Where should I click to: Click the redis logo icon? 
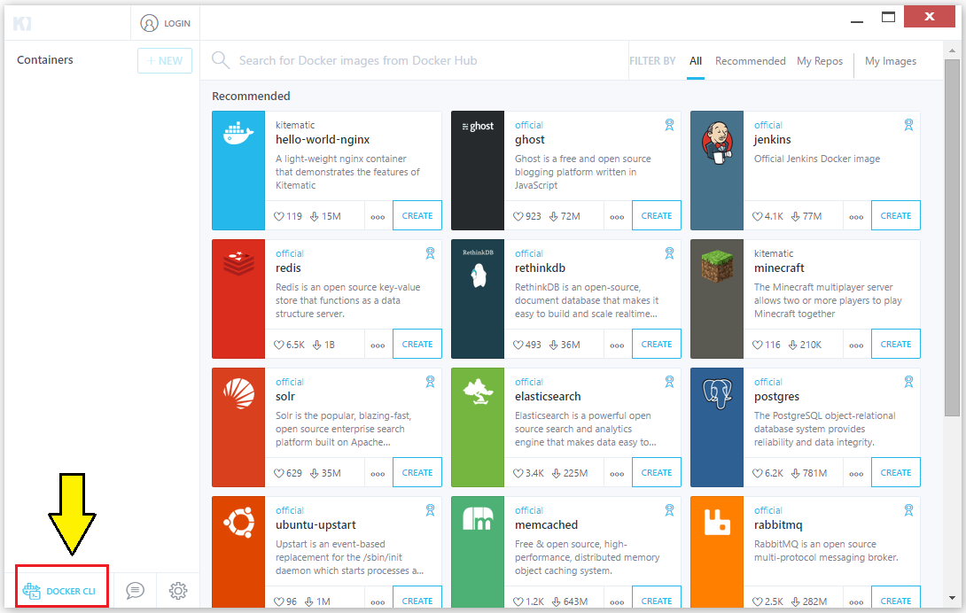(238, 262)
